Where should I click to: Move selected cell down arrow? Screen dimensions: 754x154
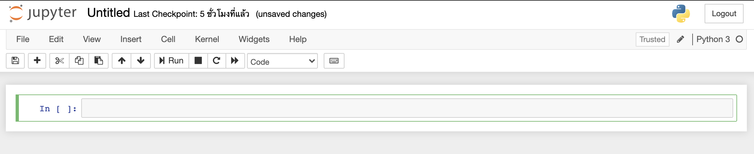[141, 60]
